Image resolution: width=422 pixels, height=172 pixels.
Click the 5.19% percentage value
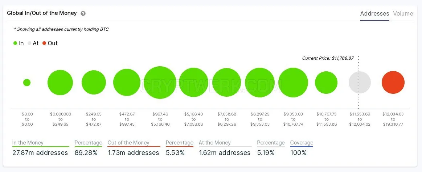click(x=266, y=153)
